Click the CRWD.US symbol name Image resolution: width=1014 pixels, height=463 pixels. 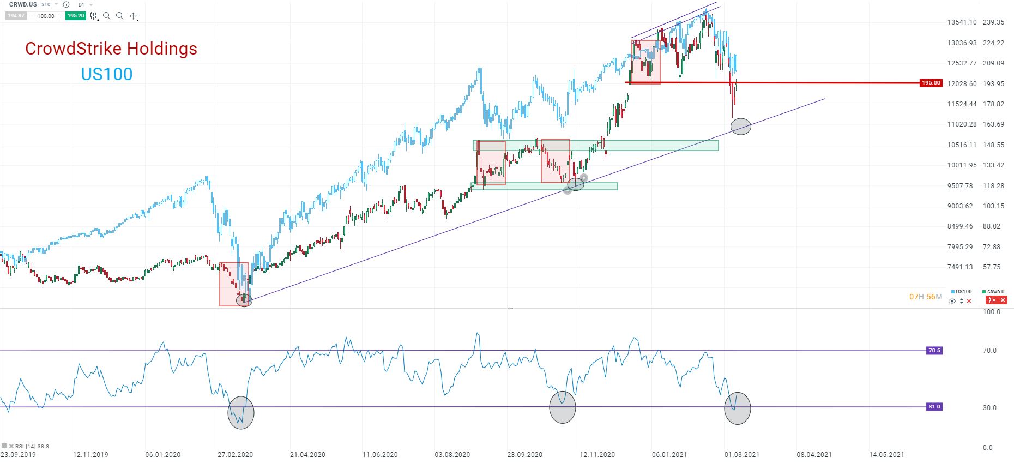point(23,4)
